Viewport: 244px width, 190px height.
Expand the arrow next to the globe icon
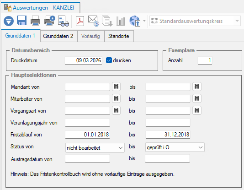(144, 21)
